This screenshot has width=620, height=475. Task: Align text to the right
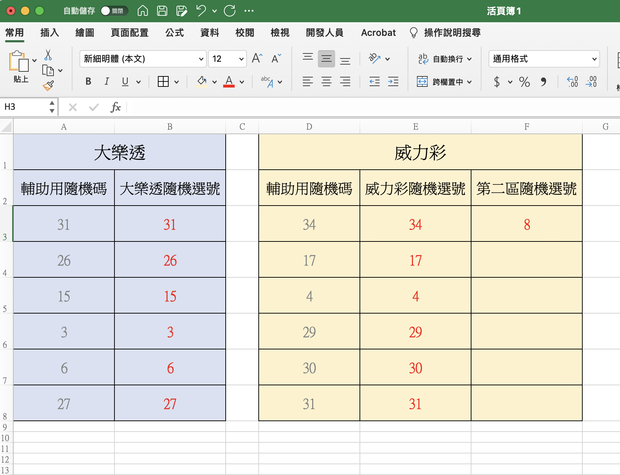pos(345,82)
